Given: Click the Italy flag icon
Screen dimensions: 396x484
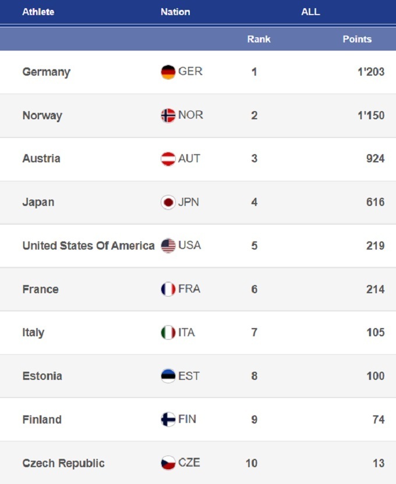Looking at the screenshot, I should [168, 333].
